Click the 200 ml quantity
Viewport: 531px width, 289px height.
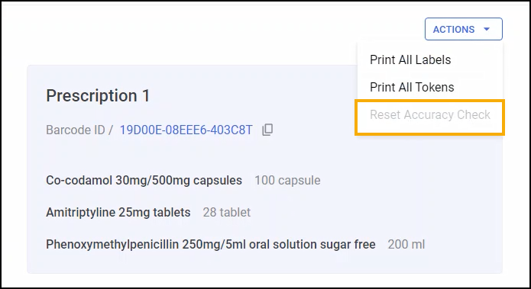(406, 244)
